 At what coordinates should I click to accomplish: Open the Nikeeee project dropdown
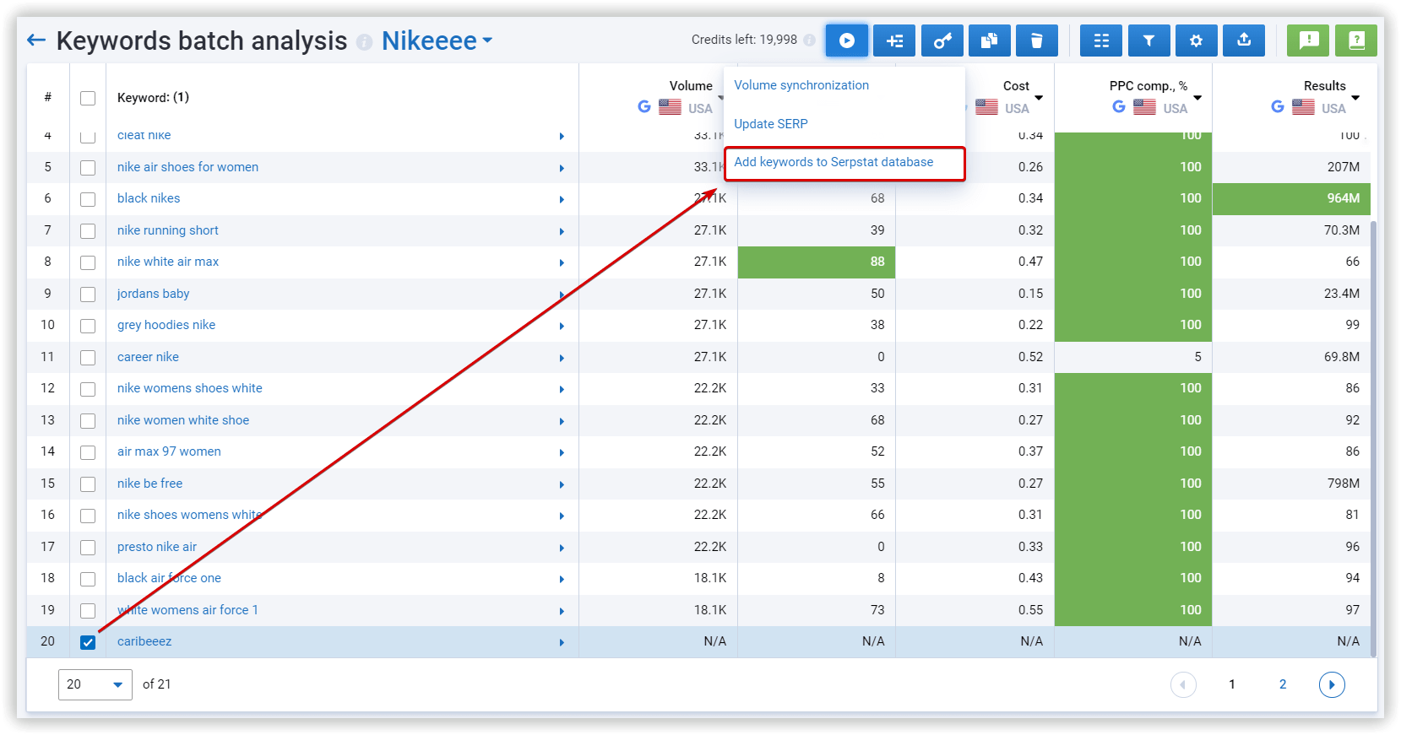(x=437, y=41)
